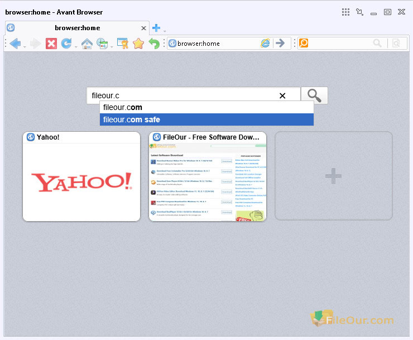Expand the Back button history dropdown
Viewport: 413px width, 340px height.
(25, 46)
